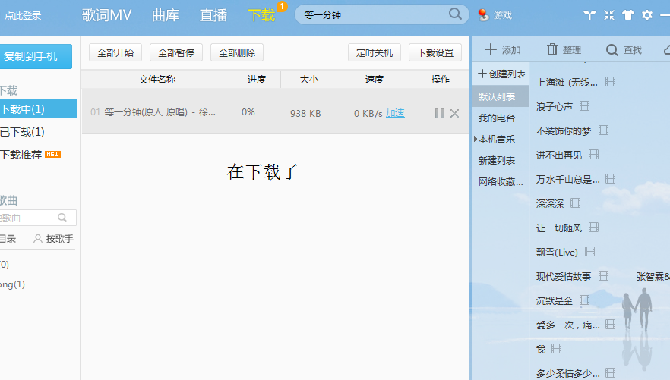
Task: Open 下载设置 button
Action: point(435,53)
